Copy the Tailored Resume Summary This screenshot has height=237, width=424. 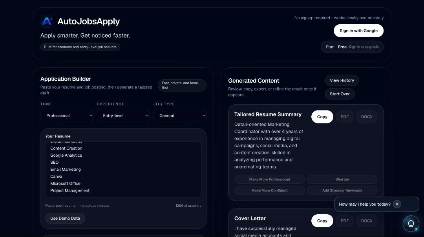[x=322, y=117]
